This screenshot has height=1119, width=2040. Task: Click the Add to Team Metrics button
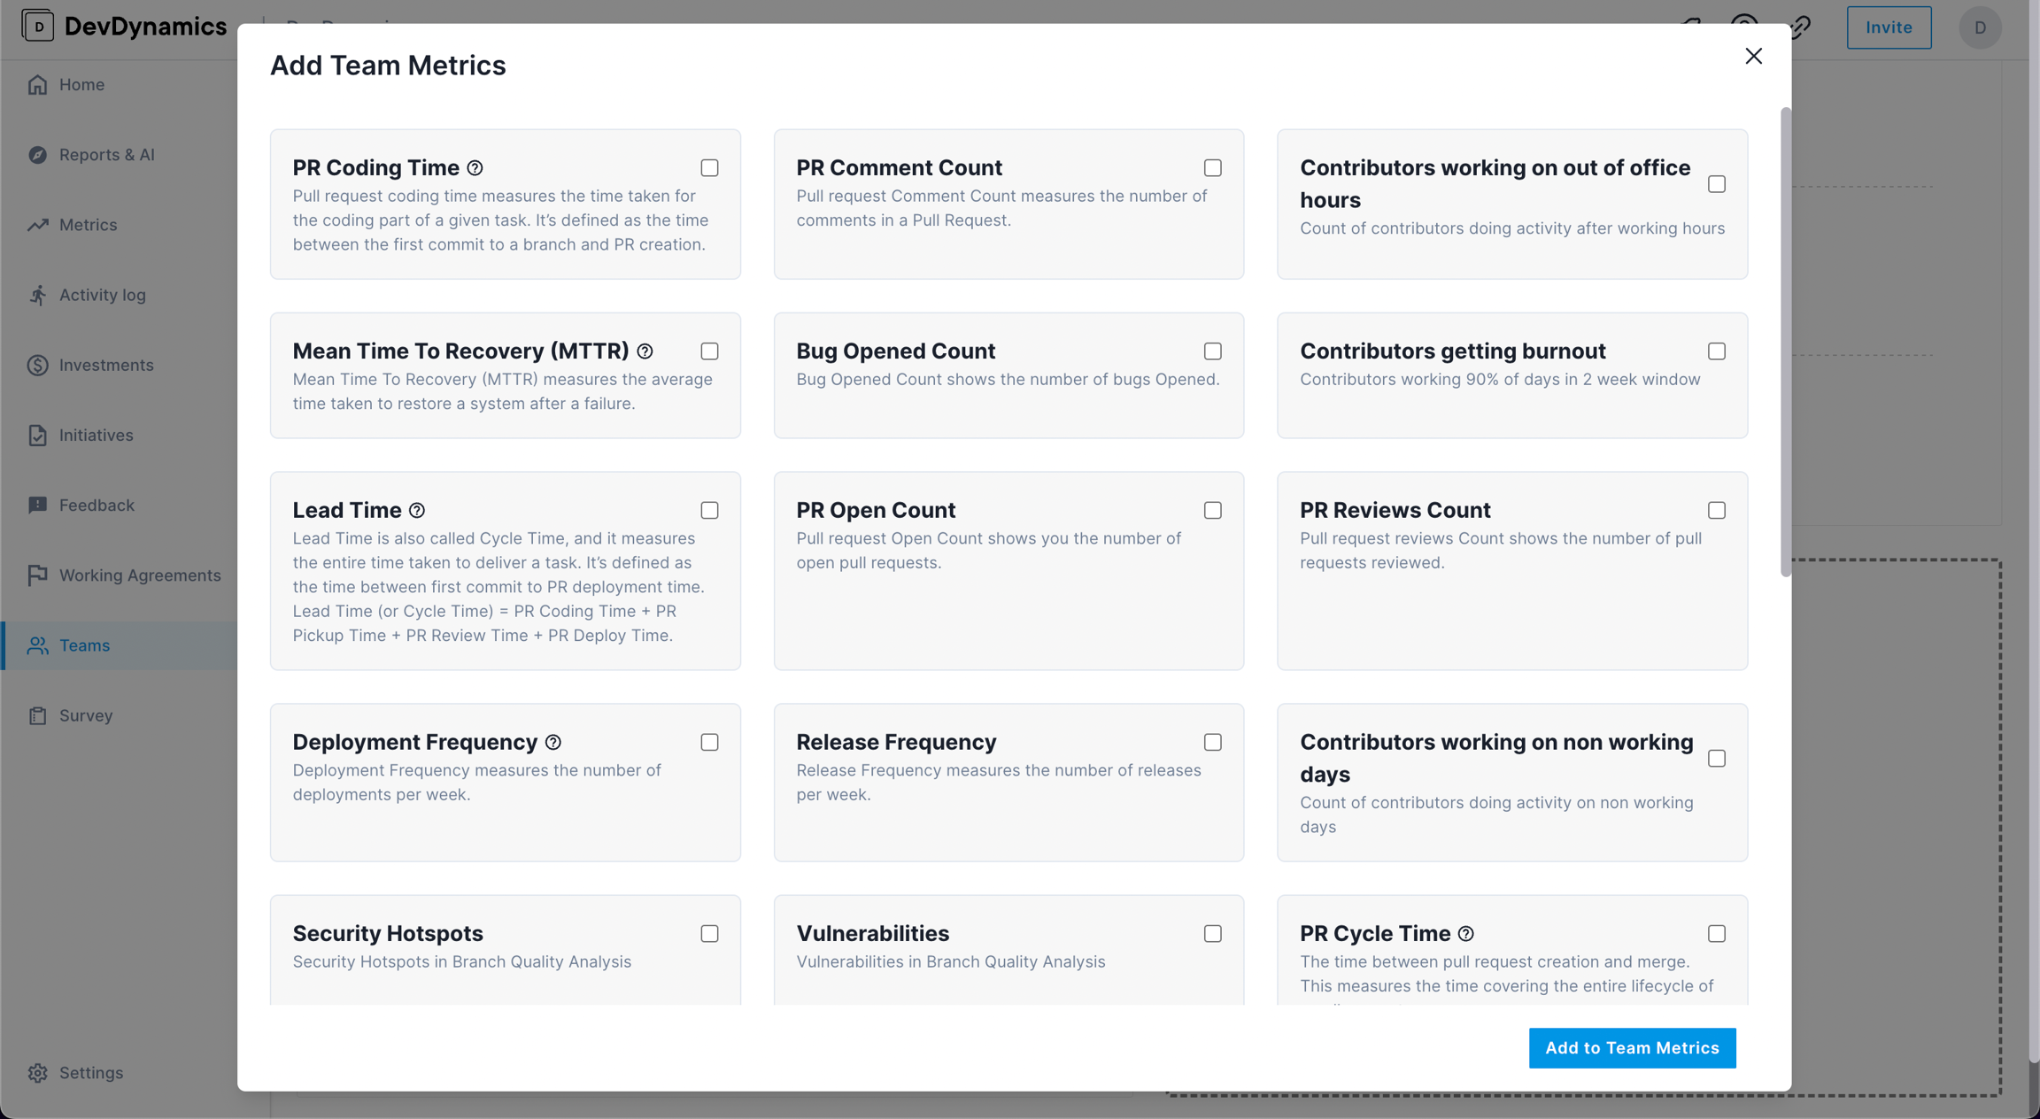coord(1632,1048)
